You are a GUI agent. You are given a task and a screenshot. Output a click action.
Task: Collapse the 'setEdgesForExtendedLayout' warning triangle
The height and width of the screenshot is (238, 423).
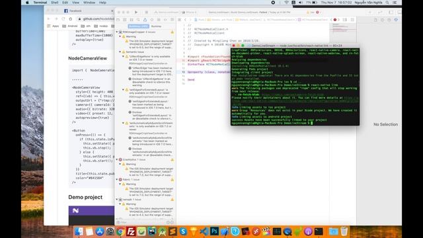point(124,90)
